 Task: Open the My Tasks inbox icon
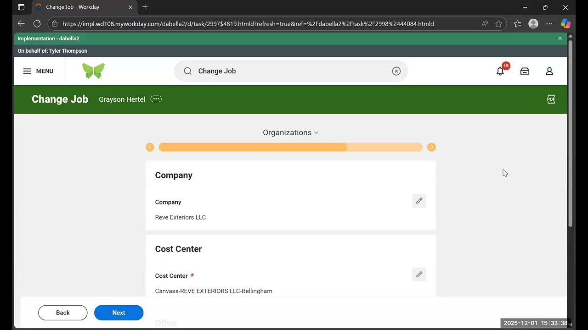coord(525,71)
